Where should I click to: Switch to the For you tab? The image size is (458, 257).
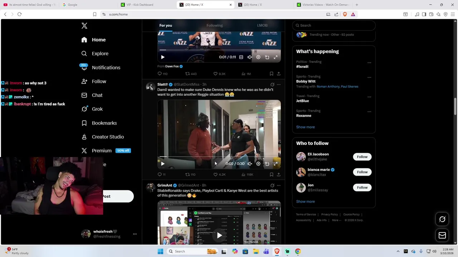[166, 25]
